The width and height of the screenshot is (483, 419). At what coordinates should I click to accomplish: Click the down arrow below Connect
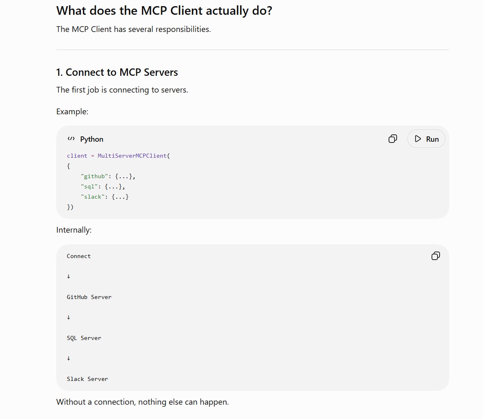coord(68,276)
